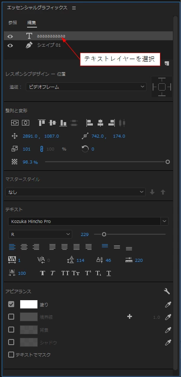Apply underline text style button
Viewport: 181px width, 377px height.
tap(109, 273)
